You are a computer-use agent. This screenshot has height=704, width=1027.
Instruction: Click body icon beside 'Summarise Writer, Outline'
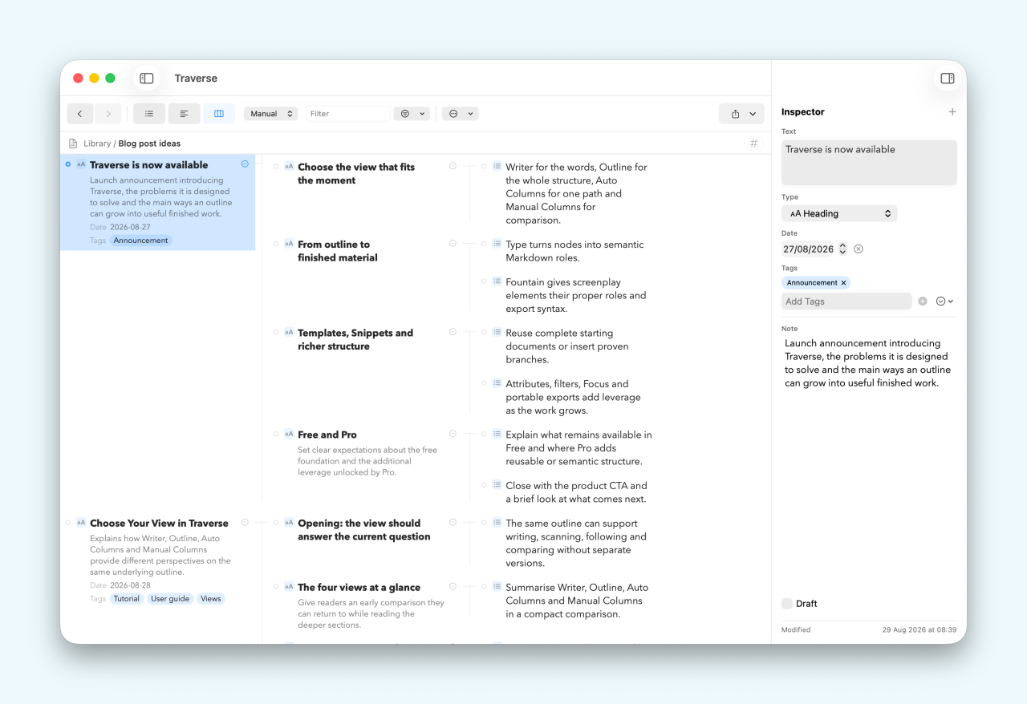pos(497,587)
